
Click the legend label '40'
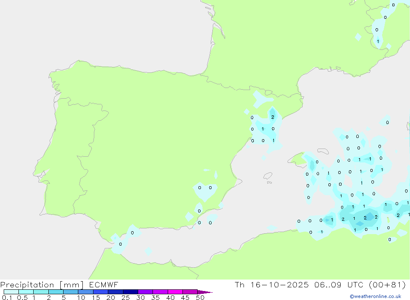171,298
